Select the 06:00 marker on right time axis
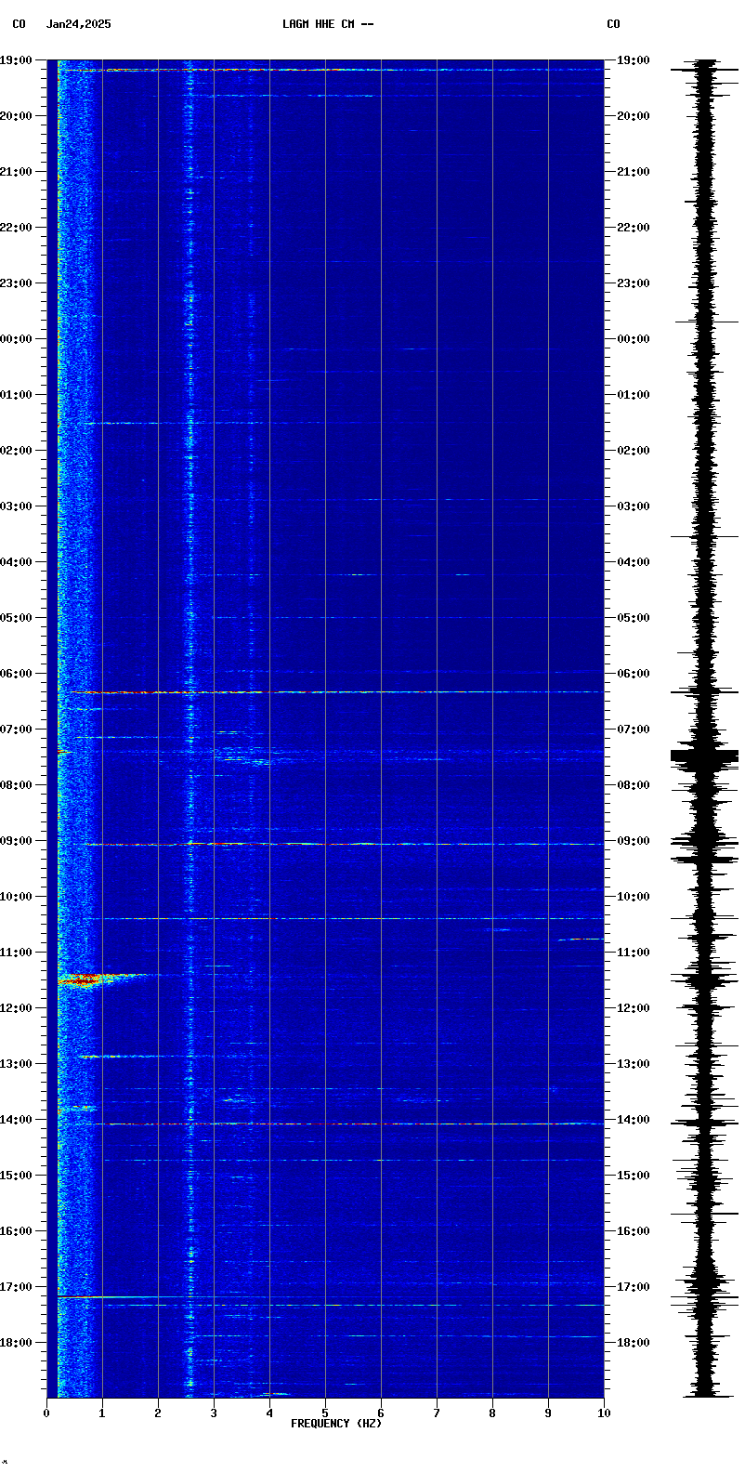 (634, 674)
